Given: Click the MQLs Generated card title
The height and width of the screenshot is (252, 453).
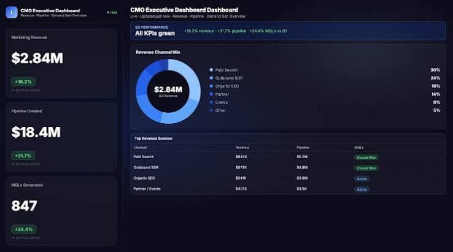Looking at the screenshot, I should click(x=27, y=185).
